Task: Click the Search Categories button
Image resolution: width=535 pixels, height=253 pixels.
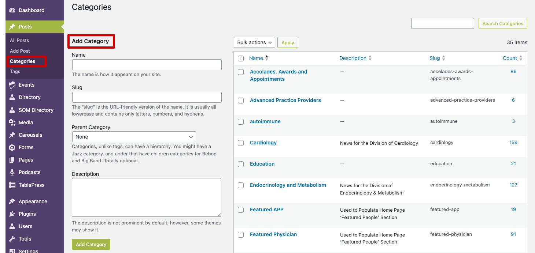Action: point(502,23)
